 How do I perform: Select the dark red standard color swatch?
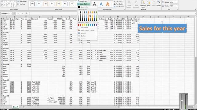click(x=78, y=25)
